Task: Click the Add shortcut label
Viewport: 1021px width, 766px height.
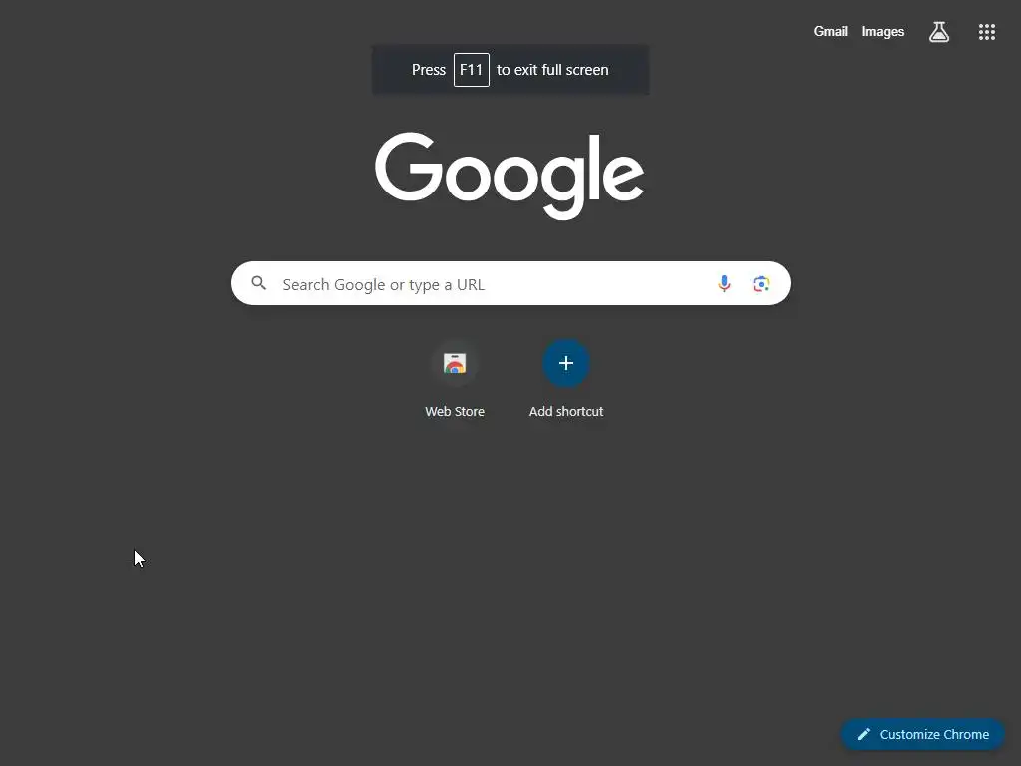Action: (x=566, y=412)
